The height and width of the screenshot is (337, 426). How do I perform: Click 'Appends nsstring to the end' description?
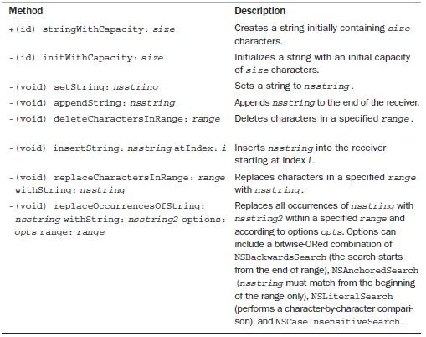tap(327, 102)
